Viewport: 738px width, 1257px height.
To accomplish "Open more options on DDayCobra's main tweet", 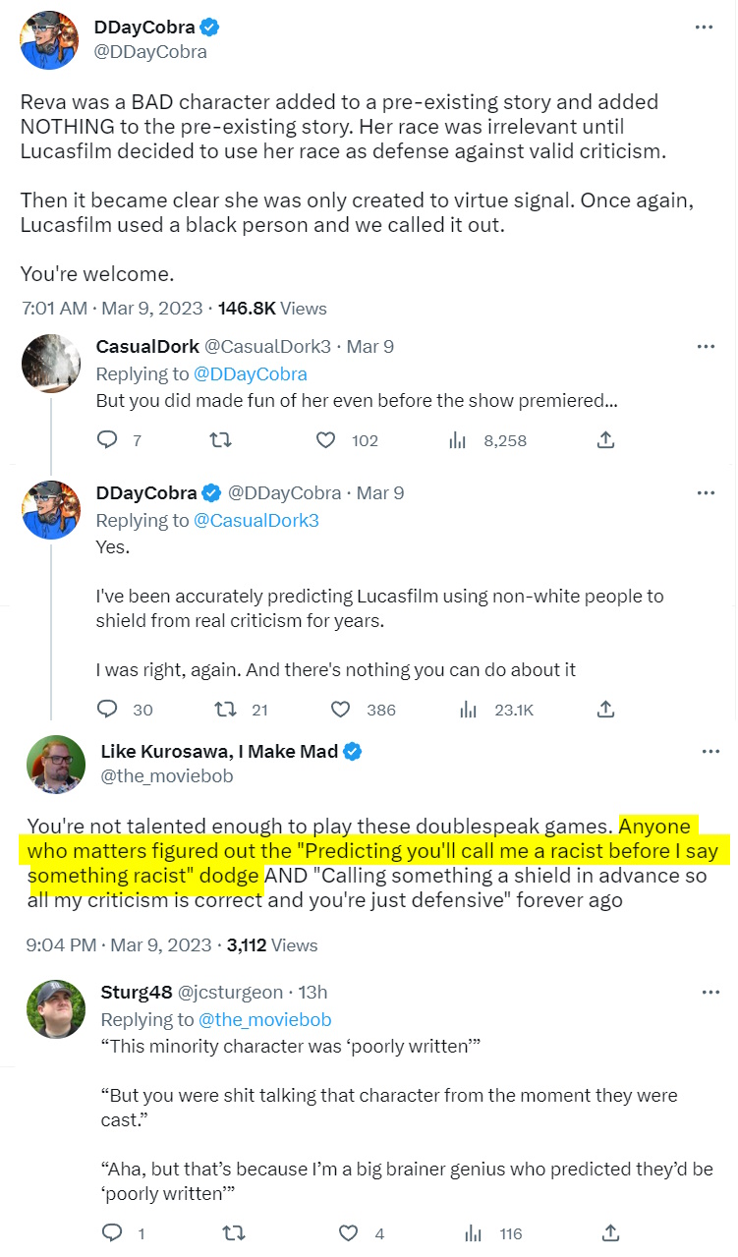I will coord(704,28).
